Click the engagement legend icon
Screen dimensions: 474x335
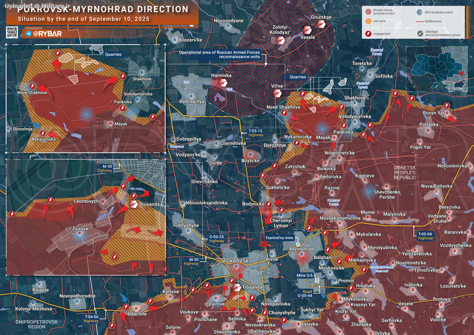368,34
